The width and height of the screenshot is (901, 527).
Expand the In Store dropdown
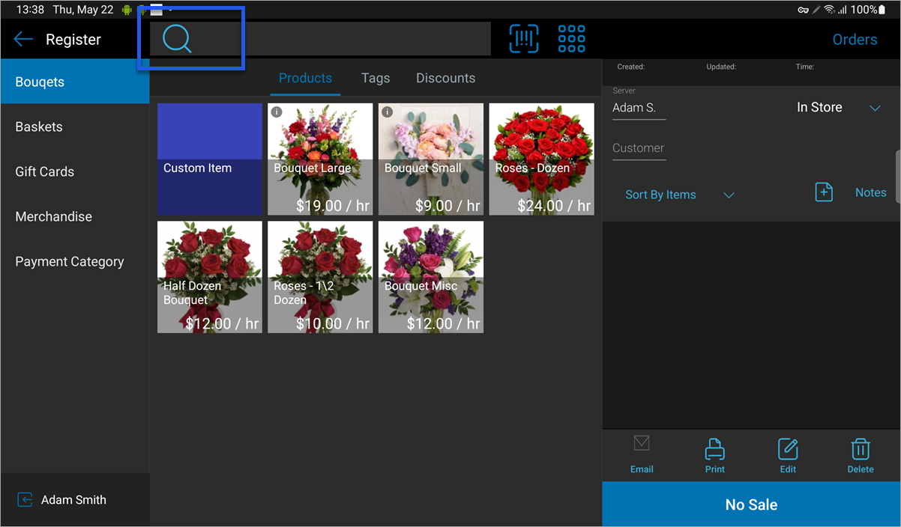click(x=875, y=108)
